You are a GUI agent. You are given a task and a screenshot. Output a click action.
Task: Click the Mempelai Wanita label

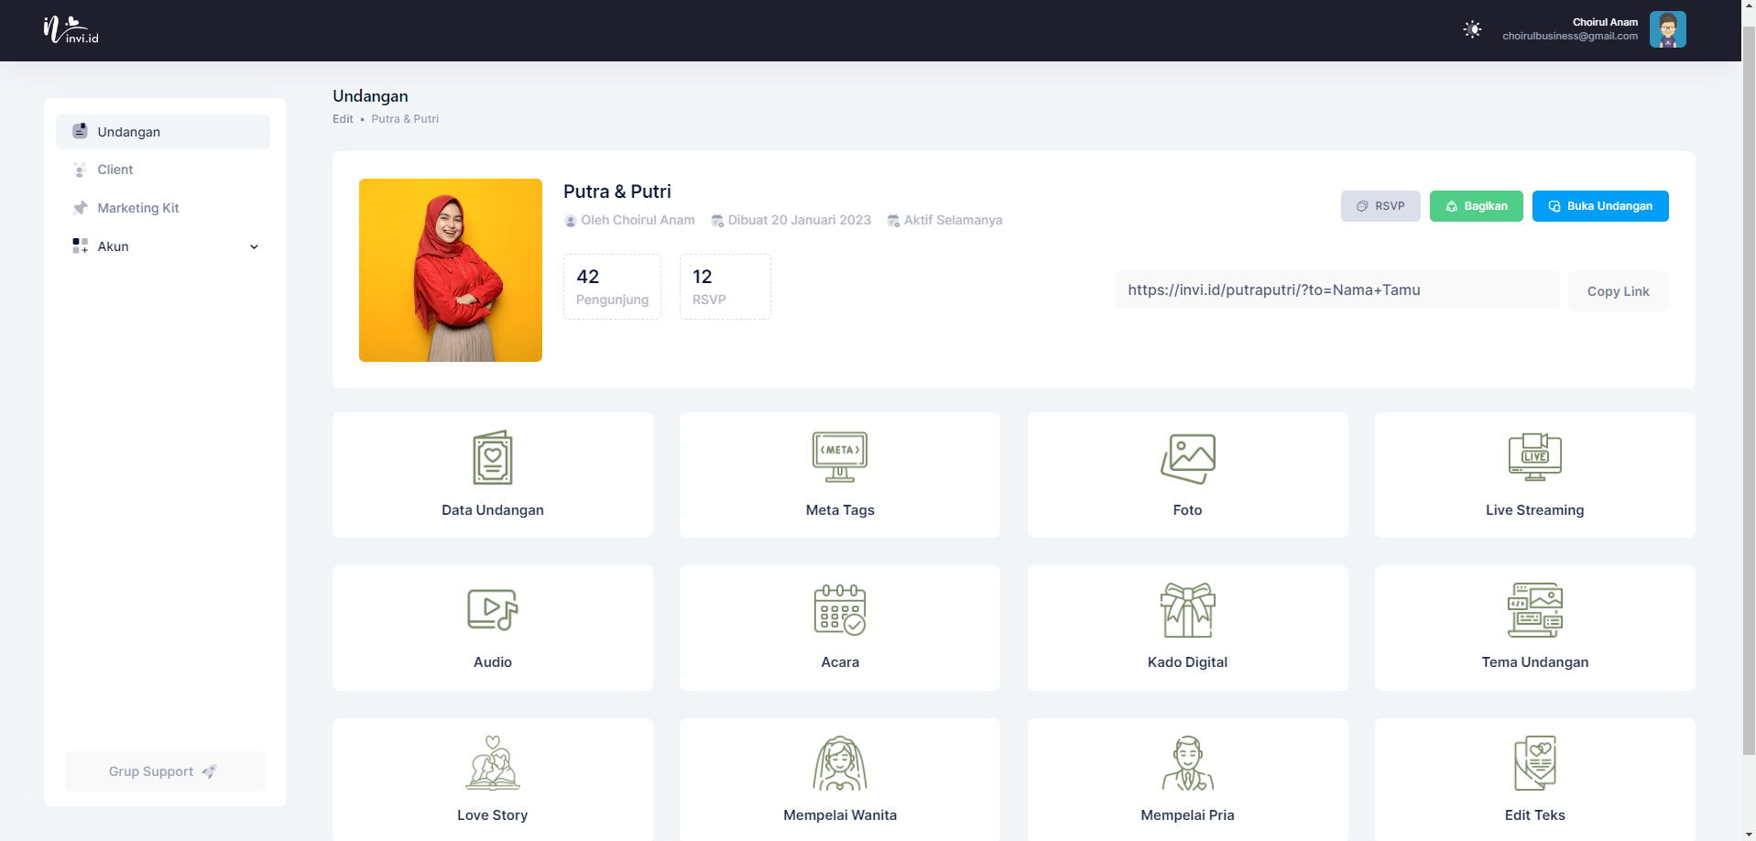click(x=840, y=815)
